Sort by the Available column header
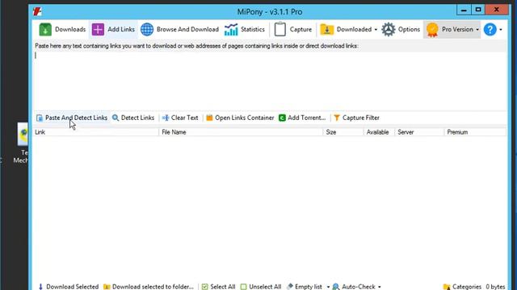This screenshot has width=517, height=290. (380, 132)
